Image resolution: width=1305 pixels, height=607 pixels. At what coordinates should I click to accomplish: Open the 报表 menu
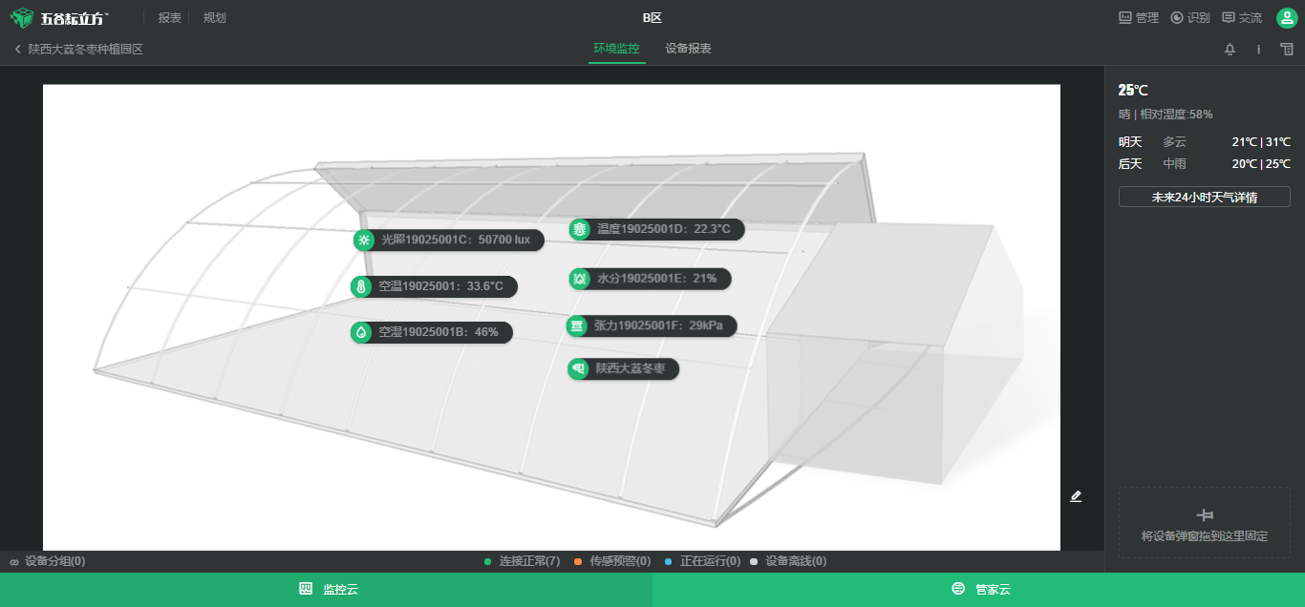tap(169, 18)
